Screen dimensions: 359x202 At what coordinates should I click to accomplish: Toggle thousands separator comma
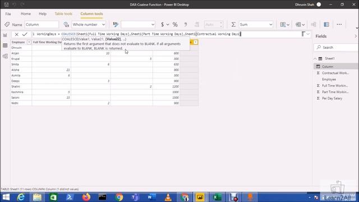186,25
